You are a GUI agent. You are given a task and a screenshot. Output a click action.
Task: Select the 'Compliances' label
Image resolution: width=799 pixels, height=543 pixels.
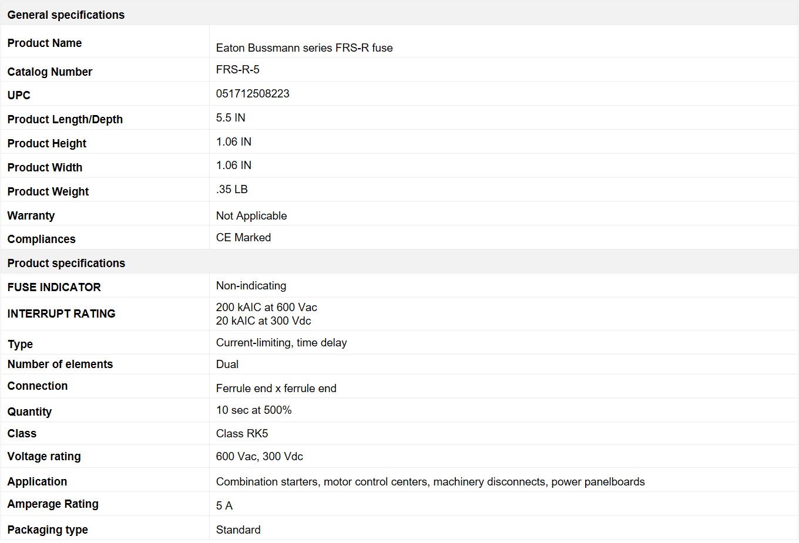coord(42,239)
